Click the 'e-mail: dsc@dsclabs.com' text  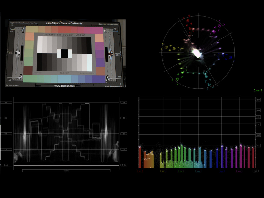point(114,86)
